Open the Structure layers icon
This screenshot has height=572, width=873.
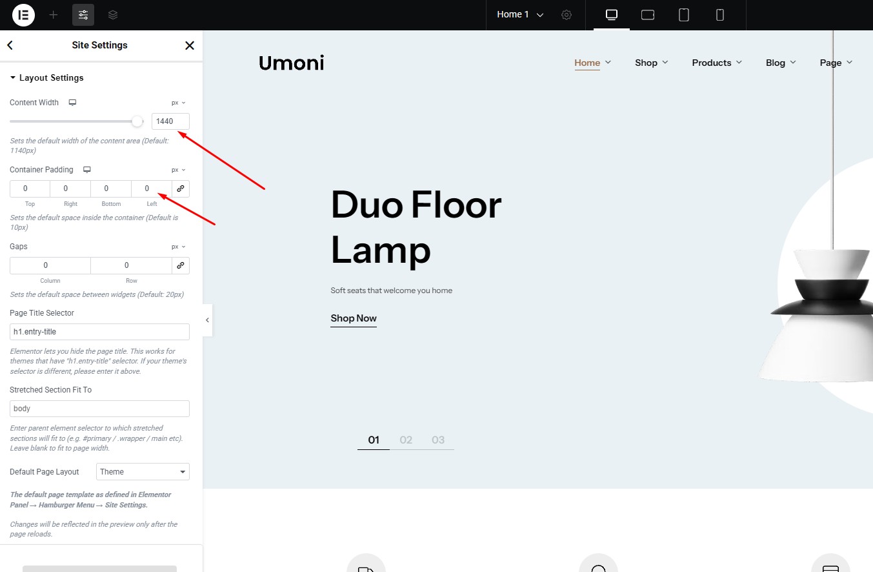[113, 15]
